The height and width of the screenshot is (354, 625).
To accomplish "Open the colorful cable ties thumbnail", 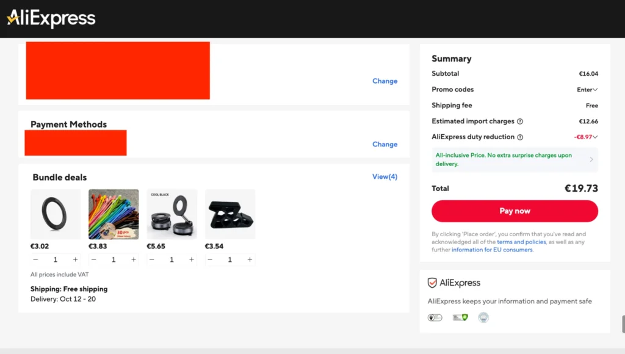I will (x=114, y=214).
